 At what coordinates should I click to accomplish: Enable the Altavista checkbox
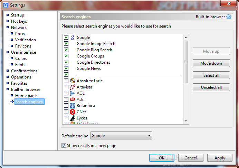[x=66, y=87]
